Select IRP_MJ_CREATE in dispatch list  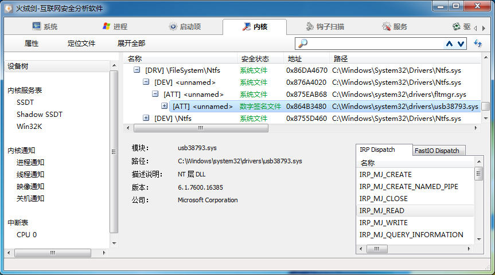click(x=415, y=175)
